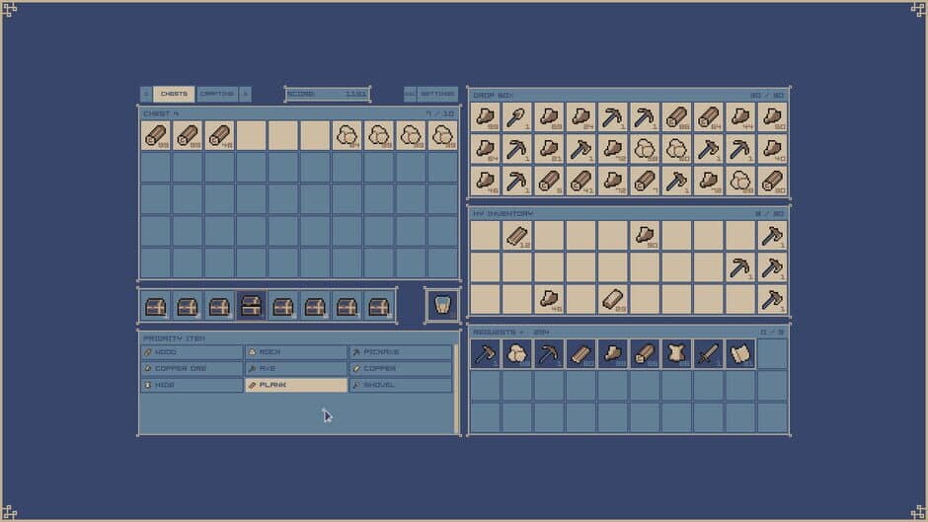Set Copper Ore as the priority item

click(x=192, y=369)
